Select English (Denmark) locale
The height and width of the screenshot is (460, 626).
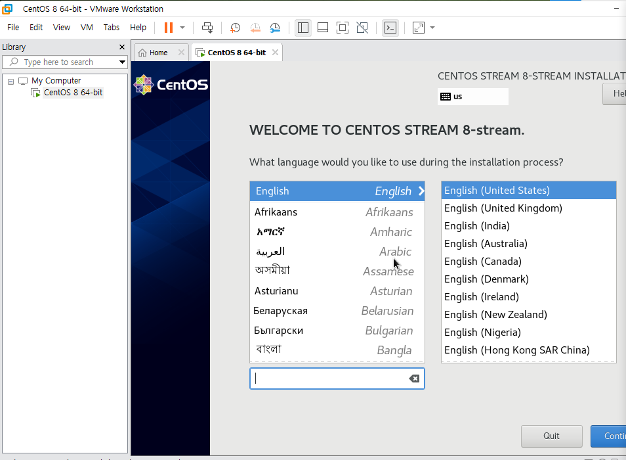[529, 279]
